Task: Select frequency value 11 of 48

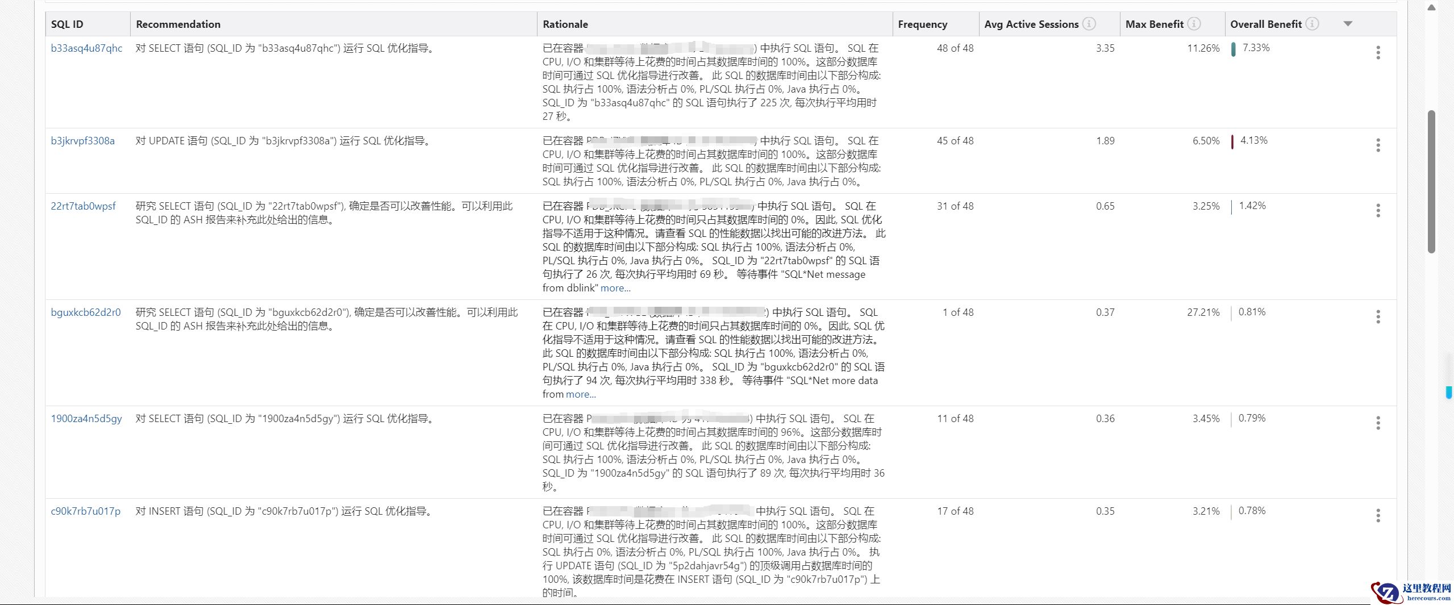Action: [955, 419]
